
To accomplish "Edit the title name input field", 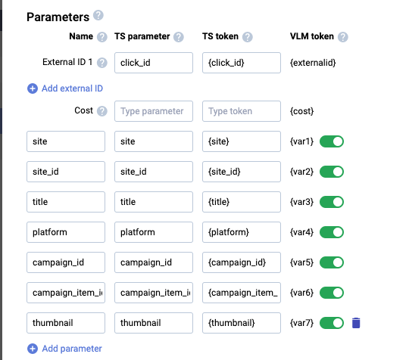I will (x=66, y=202).
